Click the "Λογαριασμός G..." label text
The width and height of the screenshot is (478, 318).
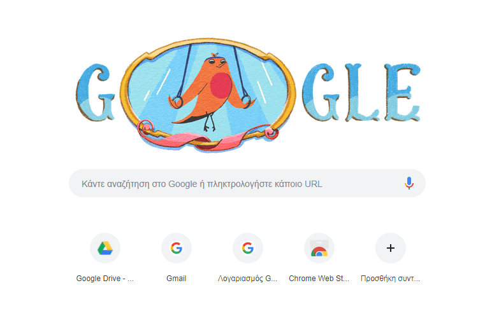tap(247, 279)
